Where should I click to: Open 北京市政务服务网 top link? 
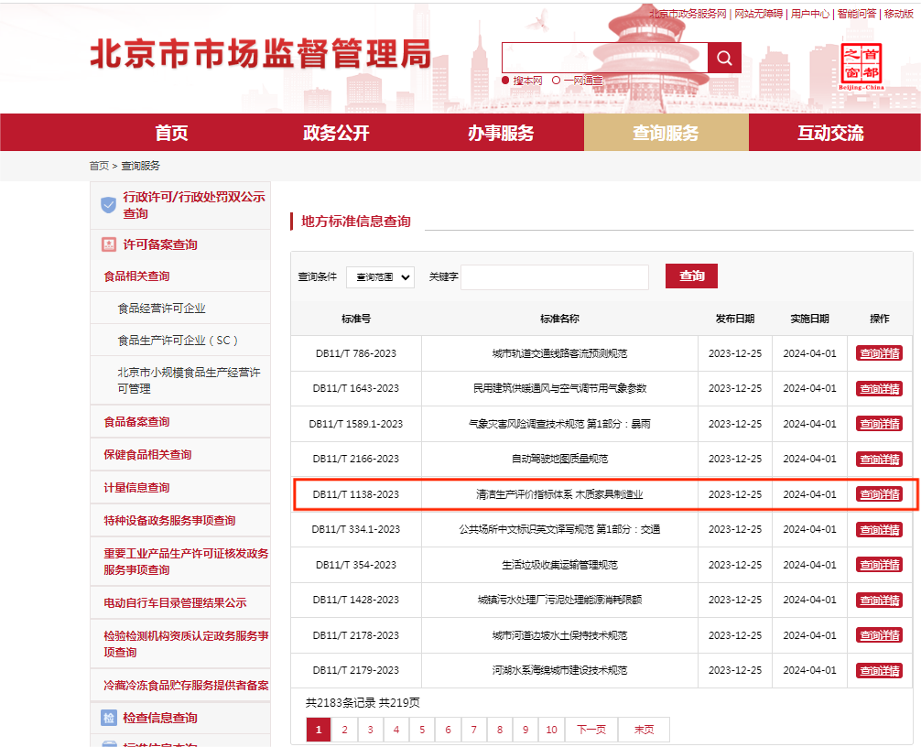tap(688, 14)
